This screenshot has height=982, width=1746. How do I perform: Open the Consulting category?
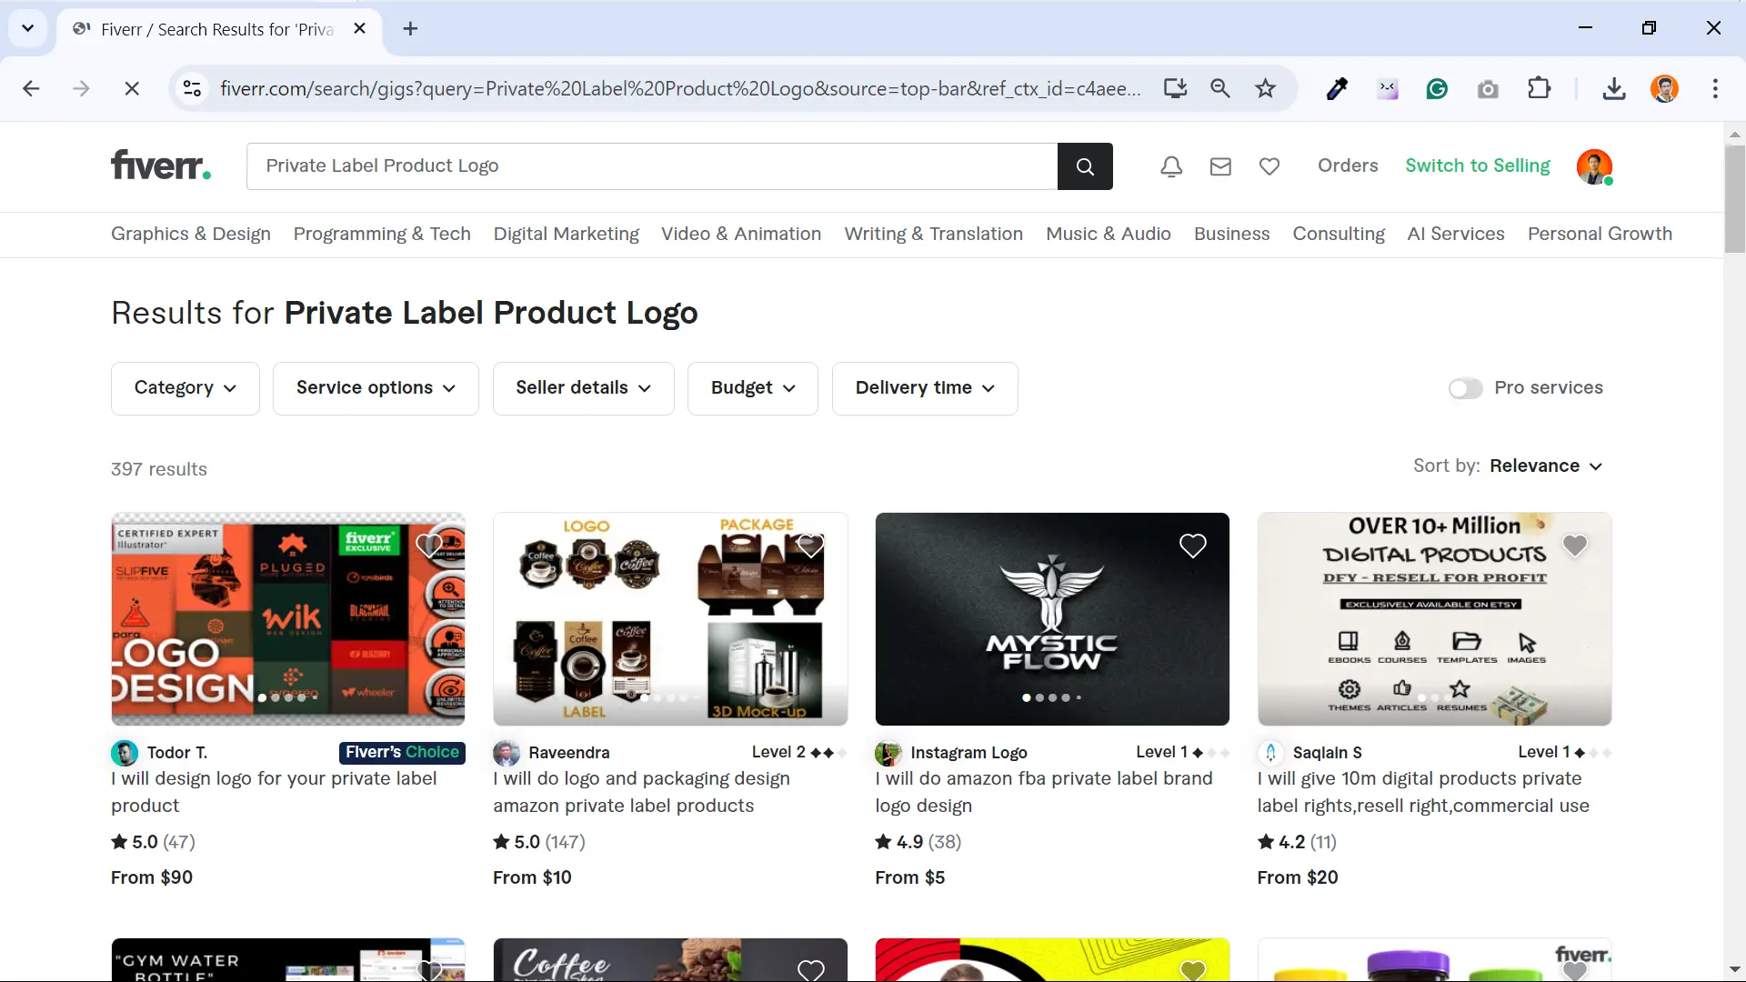(1339, 234)
